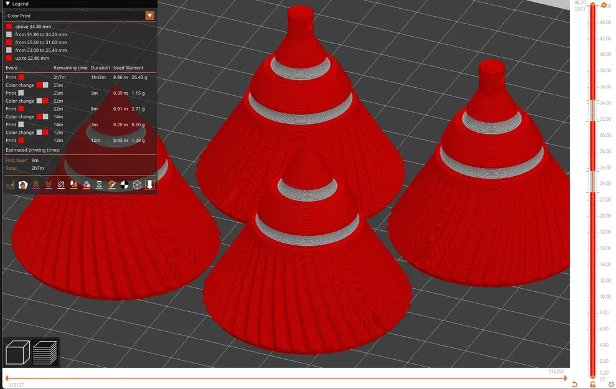
Task: Switch to sliced layers preview icon
Action: point(45,352)
